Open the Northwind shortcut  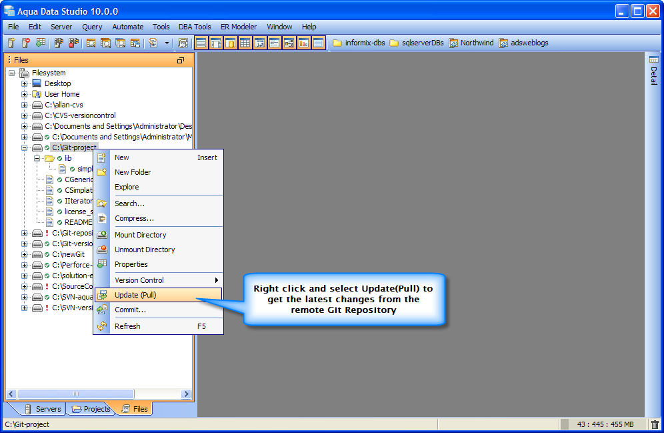pyautogui.click(x=471, y=43)
